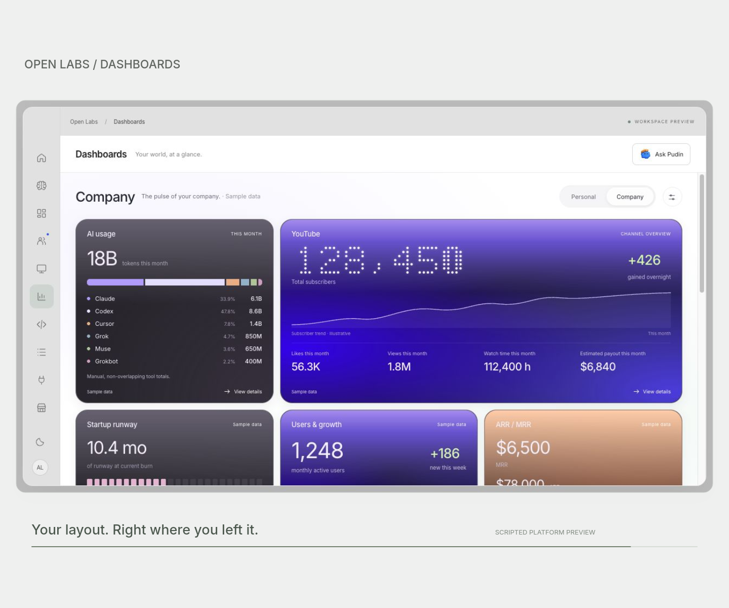Viewport: 729px width, 608px height.
Task: Click the Claude row in AI usage
Action: point(174,299)
